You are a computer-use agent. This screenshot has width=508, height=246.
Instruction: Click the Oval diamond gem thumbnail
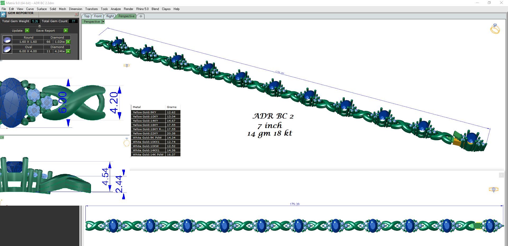(7, 49)
